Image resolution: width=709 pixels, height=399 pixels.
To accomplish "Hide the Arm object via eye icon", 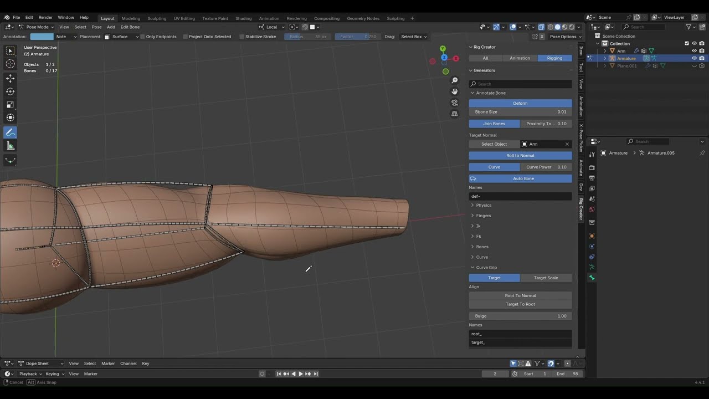I will pos(694,50).
